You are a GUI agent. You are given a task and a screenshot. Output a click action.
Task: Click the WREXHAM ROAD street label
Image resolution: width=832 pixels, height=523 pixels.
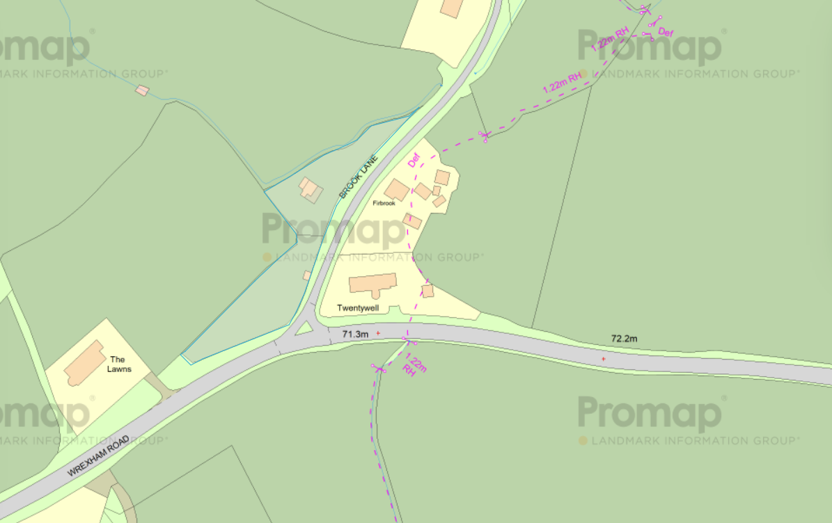click(x=98, y=456)
